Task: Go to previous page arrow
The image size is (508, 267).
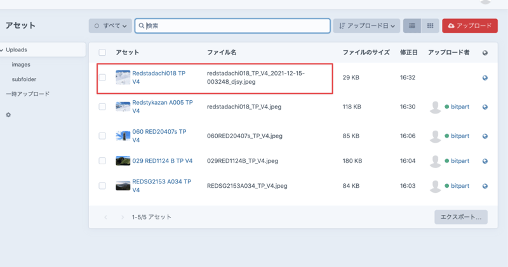Action: pyautogui.click(x=105, y=218)
